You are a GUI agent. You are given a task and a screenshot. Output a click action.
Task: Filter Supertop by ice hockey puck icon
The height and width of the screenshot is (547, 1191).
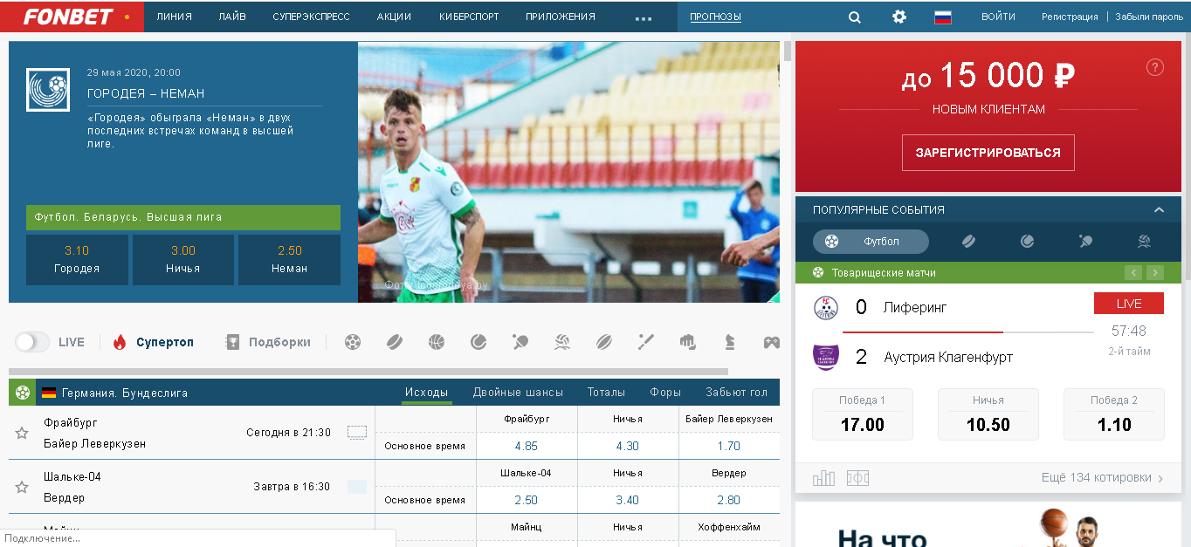click(x=395, y=342)
